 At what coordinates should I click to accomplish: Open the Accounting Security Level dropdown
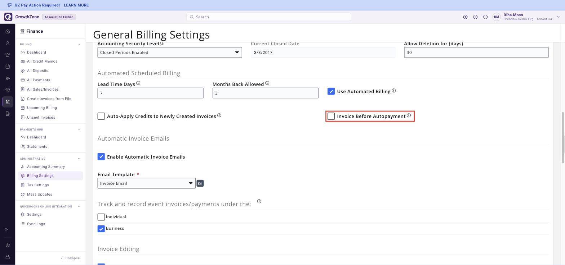[x=170, y=52]
